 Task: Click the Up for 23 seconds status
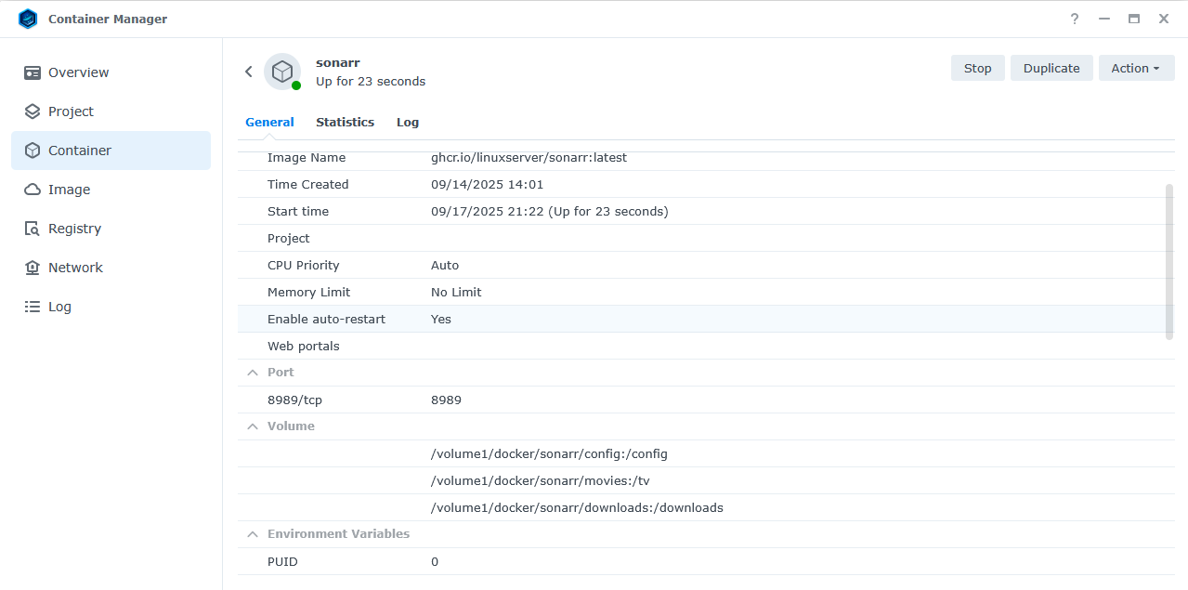[x=371, y=82]
